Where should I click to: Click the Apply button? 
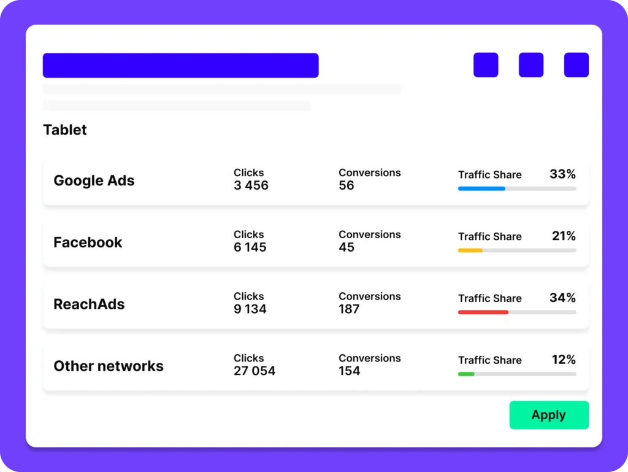pos(549,415)
